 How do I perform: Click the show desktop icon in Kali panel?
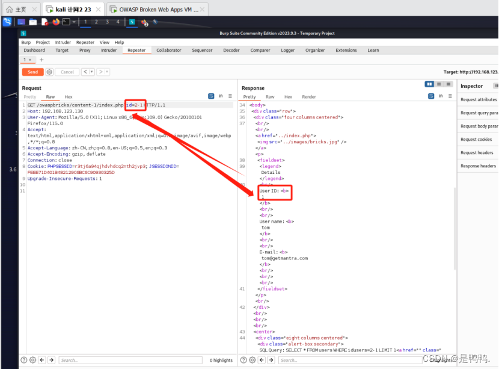point(21,22)
